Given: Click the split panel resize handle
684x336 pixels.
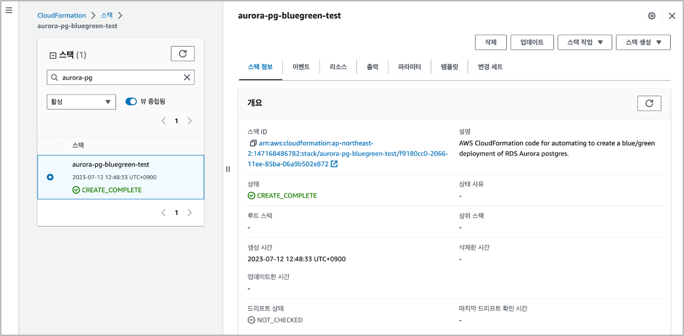Looking at the screenshot, I should click(x=227, y=169).
